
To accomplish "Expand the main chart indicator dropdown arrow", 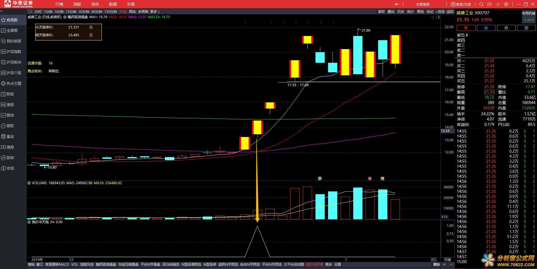I will pos(65,17).
